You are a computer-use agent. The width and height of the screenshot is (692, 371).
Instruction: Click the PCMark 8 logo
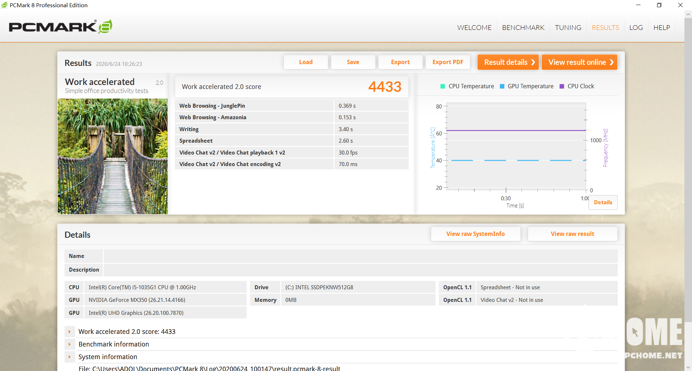coord(60,27)
